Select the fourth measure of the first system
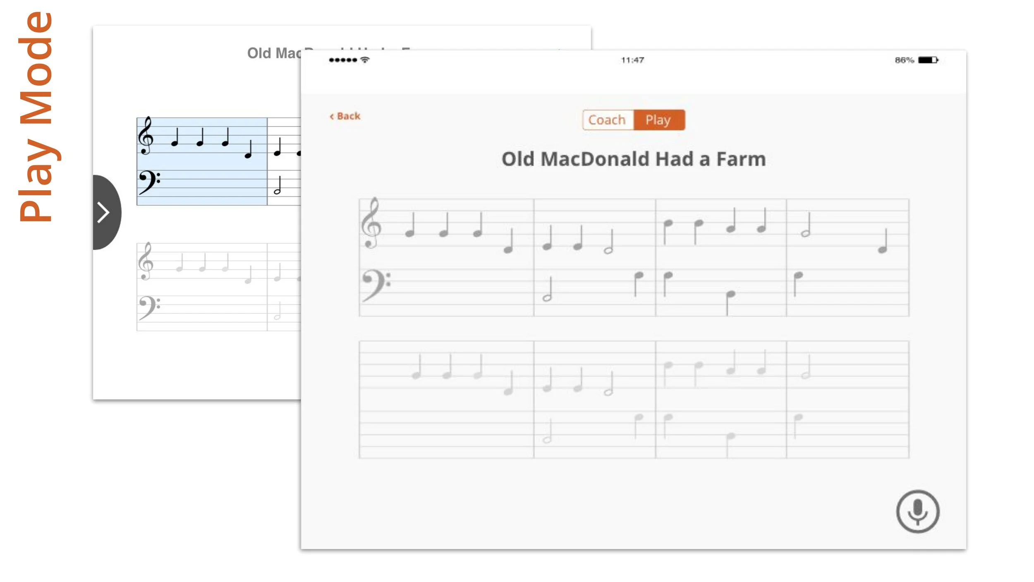Screen dimensions: 1034x582 (x=847, y=257)
